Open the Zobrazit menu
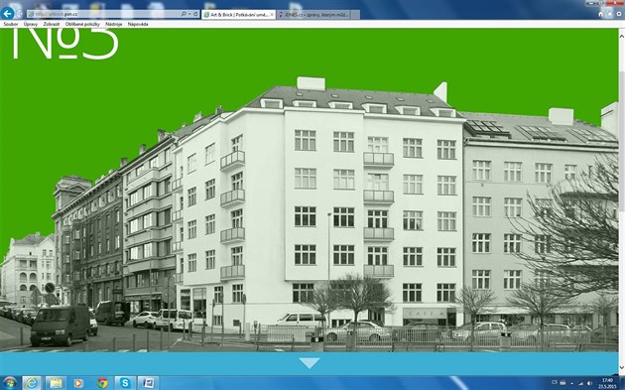625x390 pixels. (52, 24)
